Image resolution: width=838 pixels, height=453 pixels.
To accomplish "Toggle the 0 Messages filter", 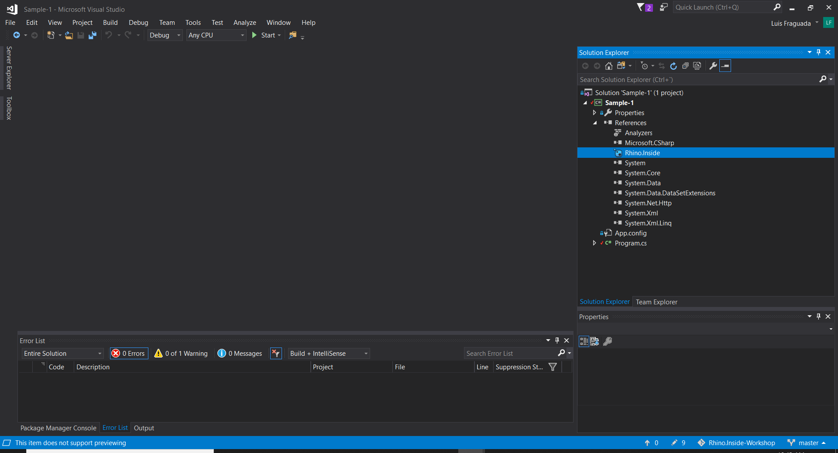I will [x=240, y=353].
